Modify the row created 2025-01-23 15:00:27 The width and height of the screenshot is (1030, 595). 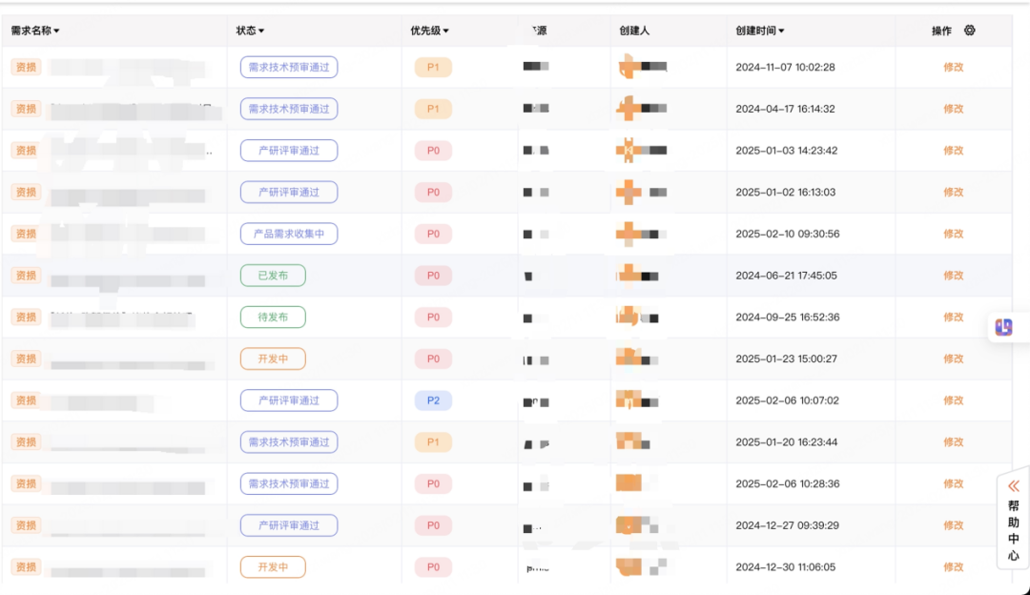pos(953,359)
